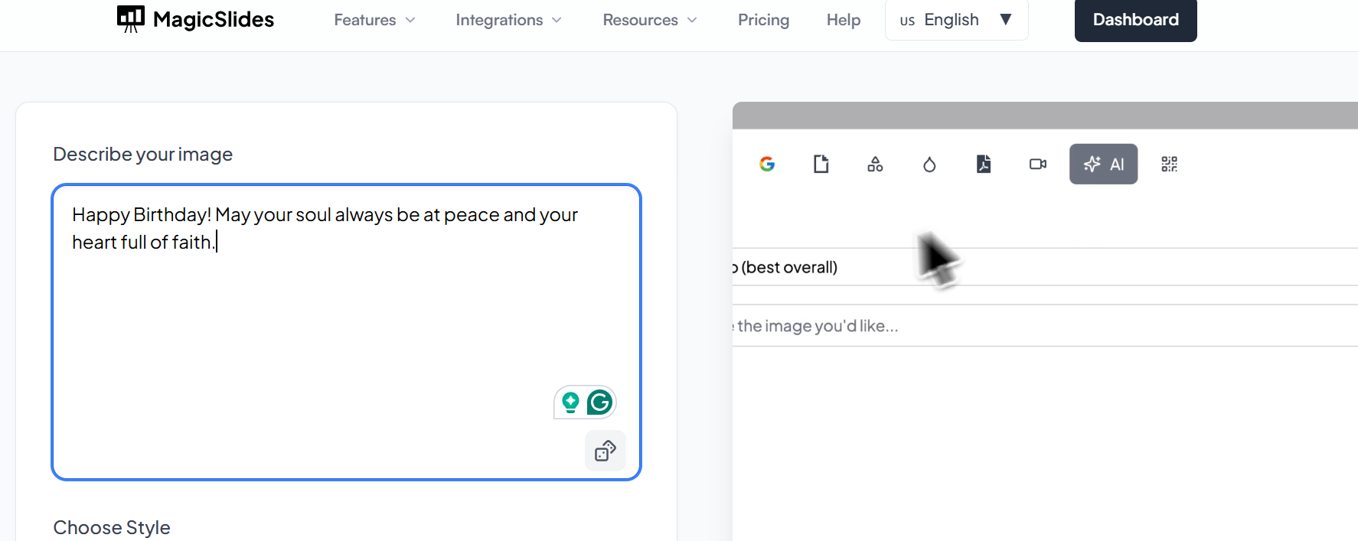
Task: Open the English language selector
Action: [956, 20]
